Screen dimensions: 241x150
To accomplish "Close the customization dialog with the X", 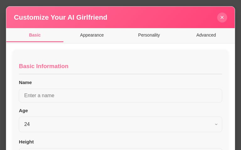I will click(222, 17).
